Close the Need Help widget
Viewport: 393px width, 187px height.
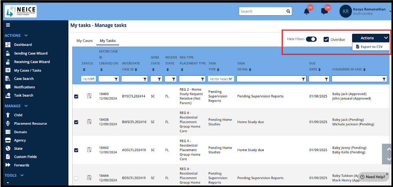point(387,174)
